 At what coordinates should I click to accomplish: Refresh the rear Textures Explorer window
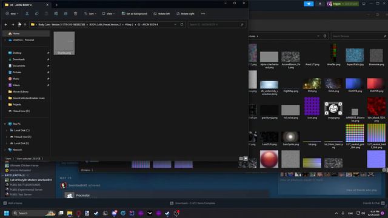point(325,36)
